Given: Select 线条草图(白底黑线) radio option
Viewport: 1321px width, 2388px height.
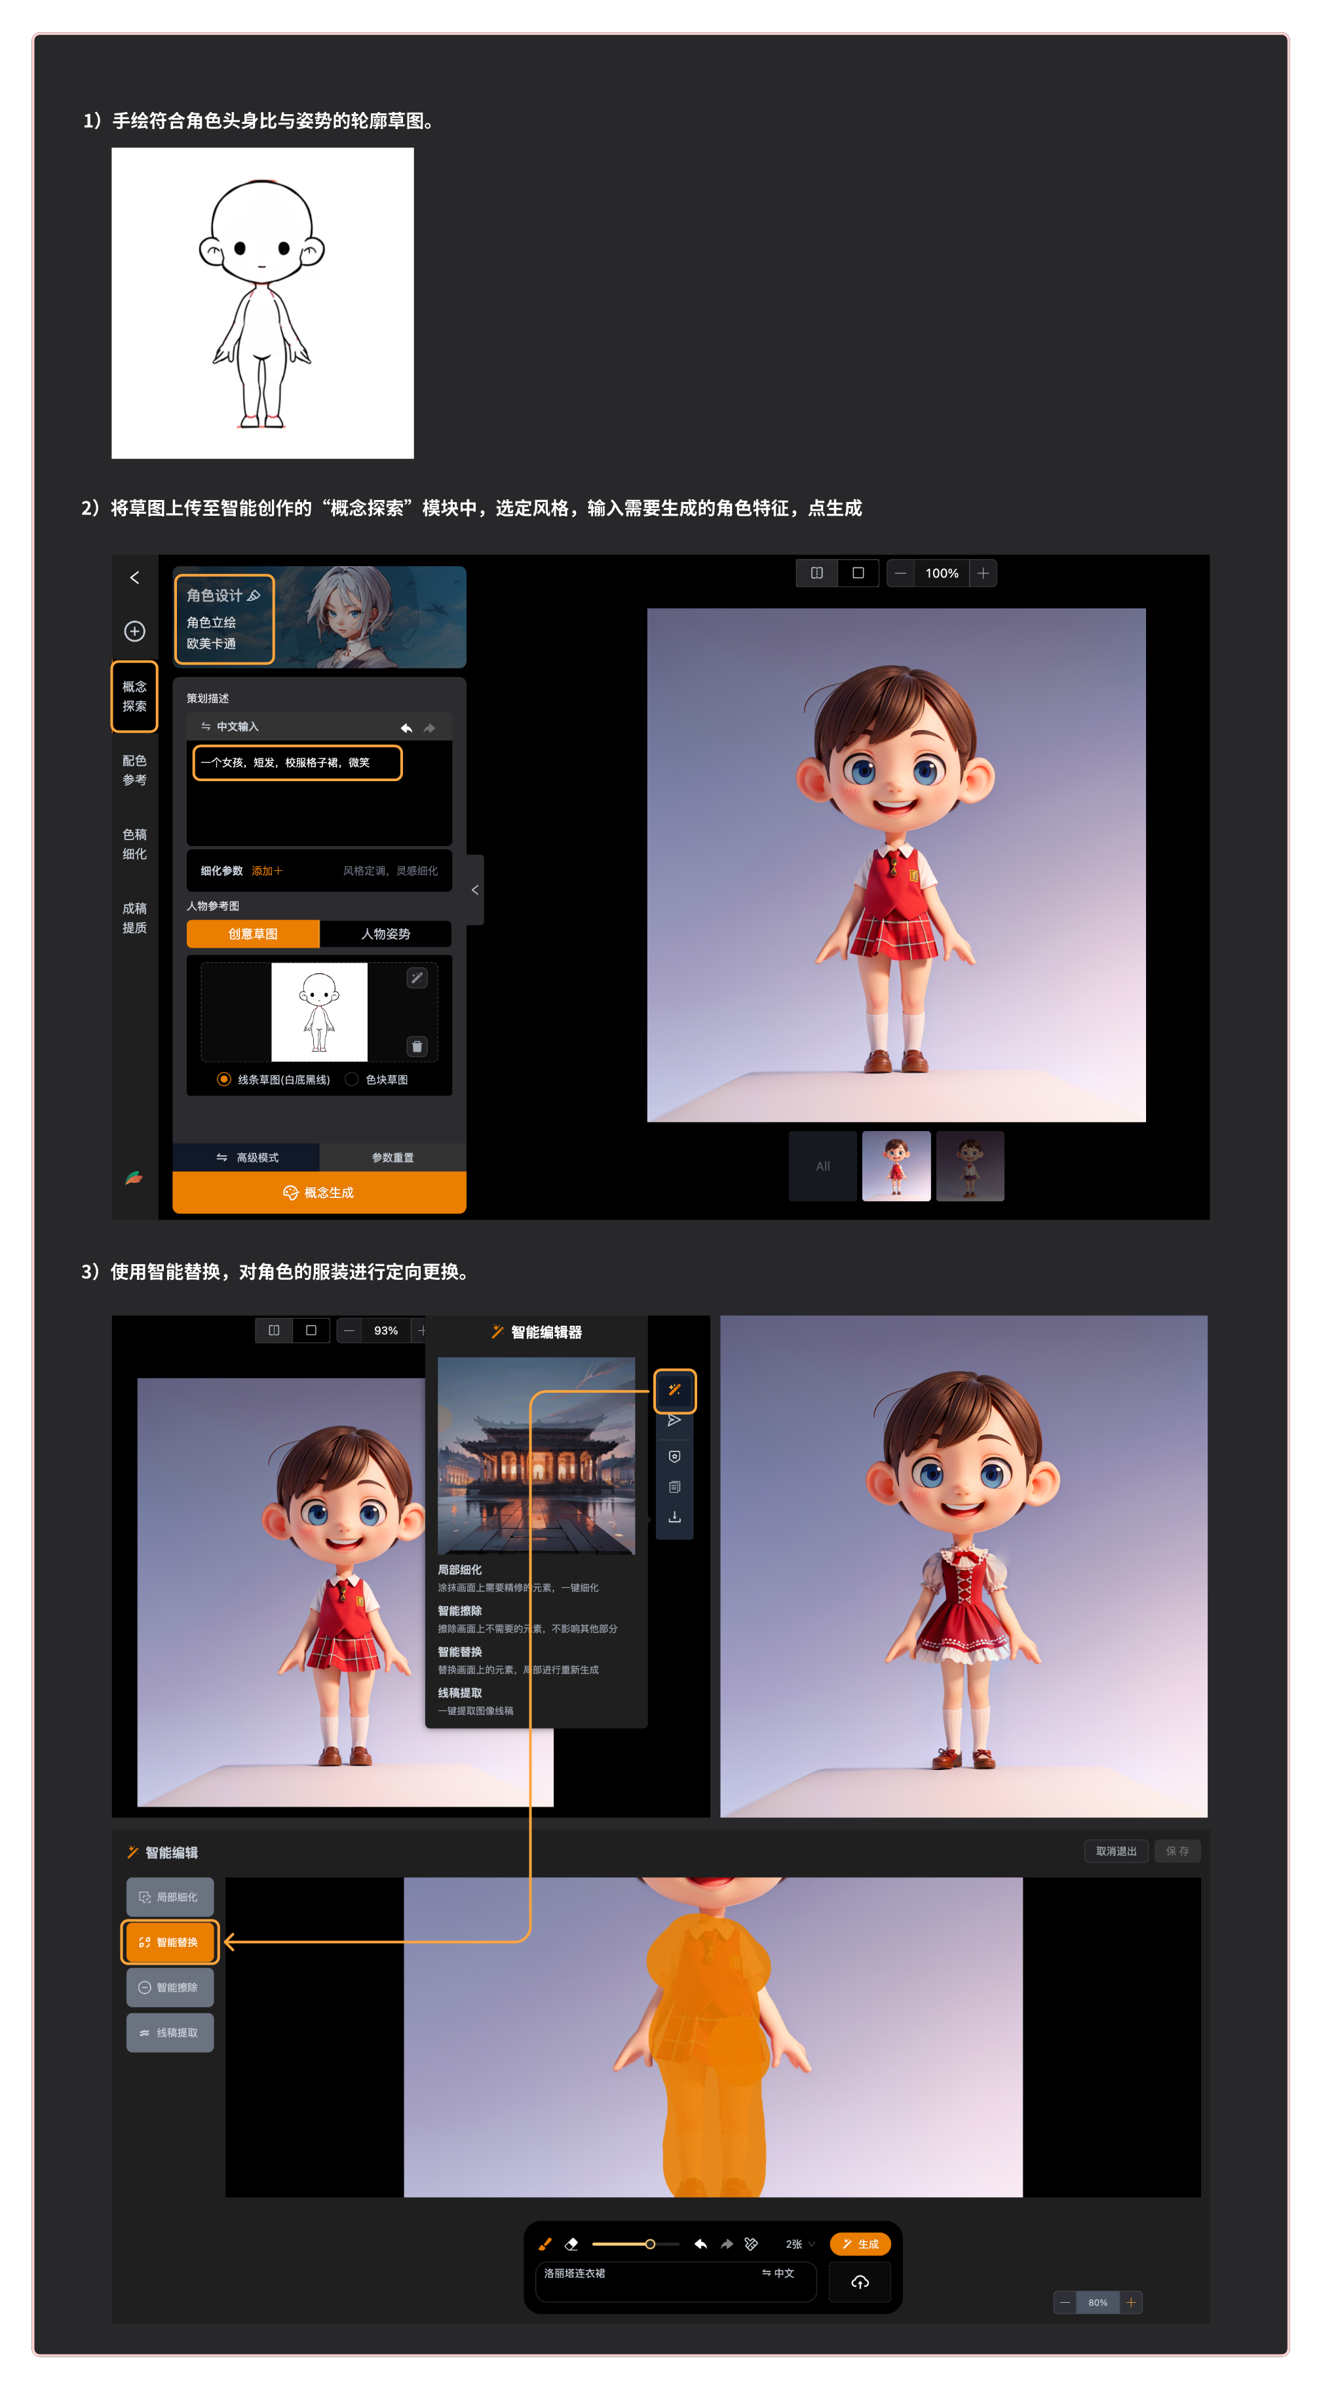Looking at the screenshot, I should (223, 1079).
